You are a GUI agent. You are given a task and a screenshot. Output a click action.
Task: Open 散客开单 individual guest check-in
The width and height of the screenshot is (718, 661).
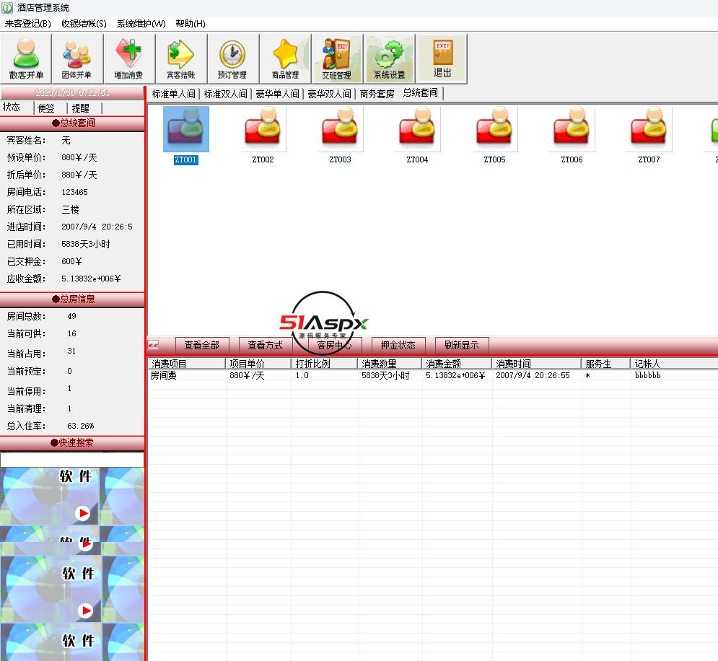point(26,58)
